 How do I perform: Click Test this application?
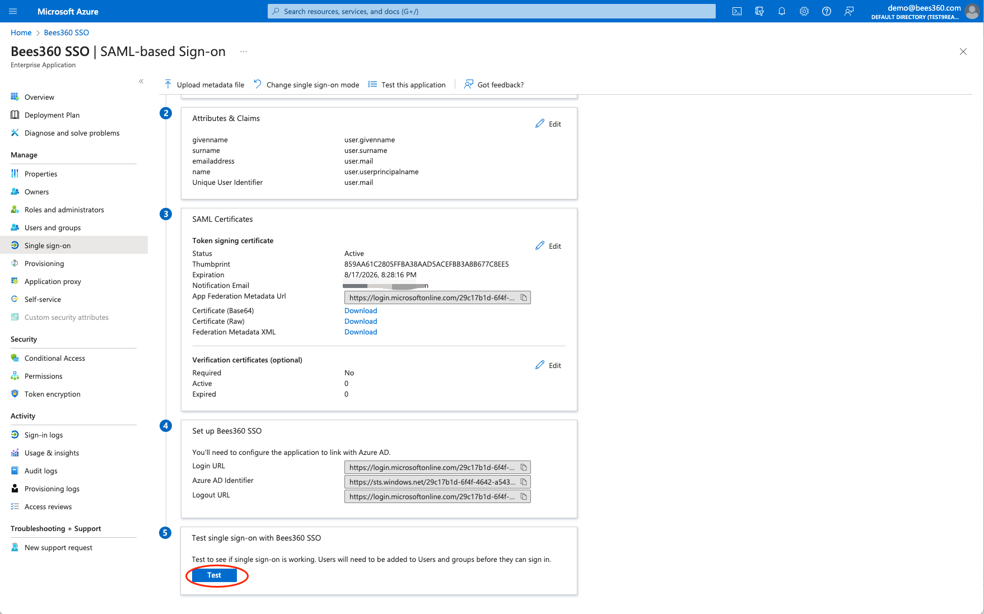point(407,85)
